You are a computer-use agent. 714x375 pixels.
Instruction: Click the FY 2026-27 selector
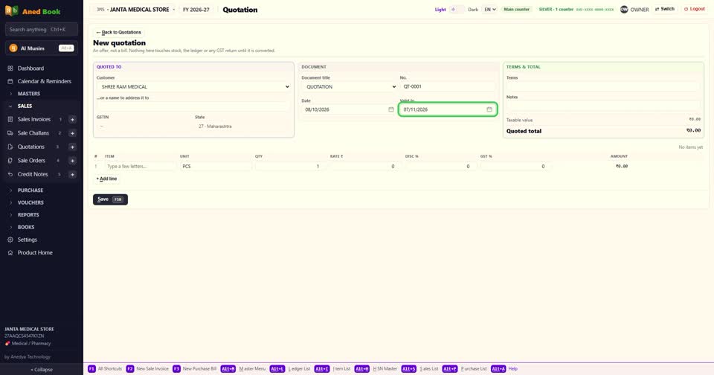click(x=196, y=10)
